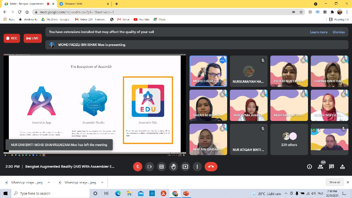The height and width of the screenshot is (198, 352).
Task: Click the Learn more link
Action: click(319, 32)
